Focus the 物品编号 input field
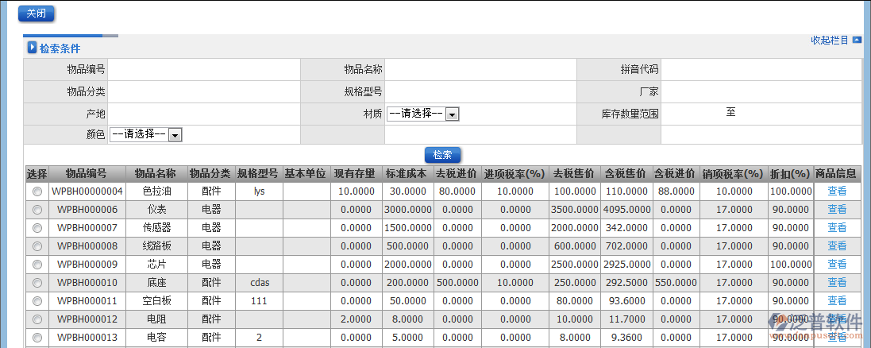The image size is (871, 348). coord(204,69)
